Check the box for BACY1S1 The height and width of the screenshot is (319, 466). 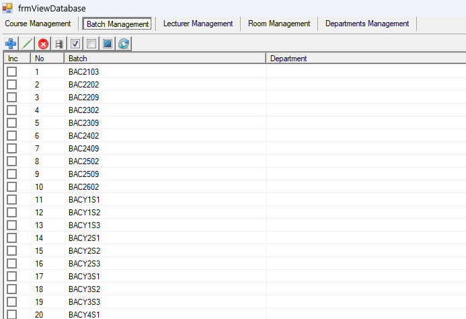(12, 200)
